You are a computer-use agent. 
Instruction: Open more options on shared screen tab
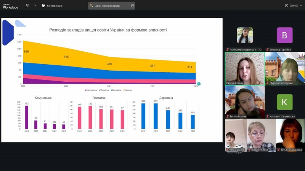[132, 6]
